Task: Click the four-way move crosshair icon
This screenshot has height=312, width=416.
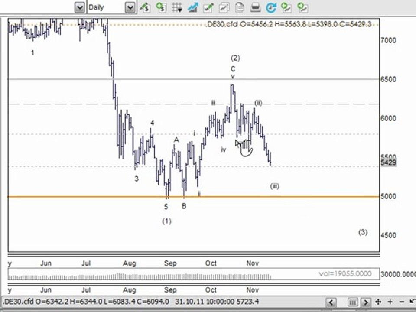Action: [x=378, y=302]
